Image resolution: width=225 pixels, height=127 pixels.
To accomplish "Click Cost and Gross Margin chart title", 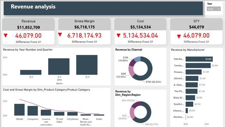I will click(x=46, y=90).
